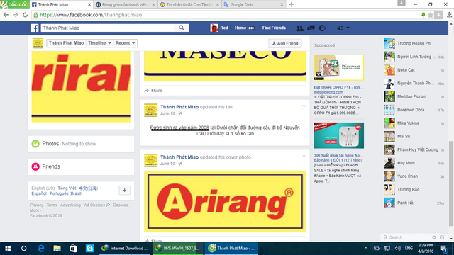Open the Ad Choices footer link
This screenshot has width=454, height=255.
coord(96,205)
